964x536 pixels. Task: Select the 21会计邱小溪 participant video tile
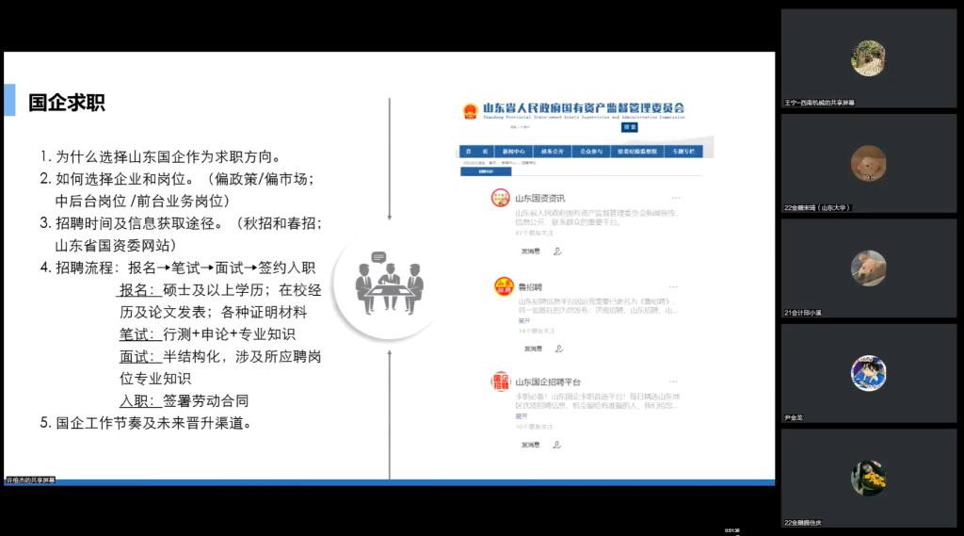869,268
